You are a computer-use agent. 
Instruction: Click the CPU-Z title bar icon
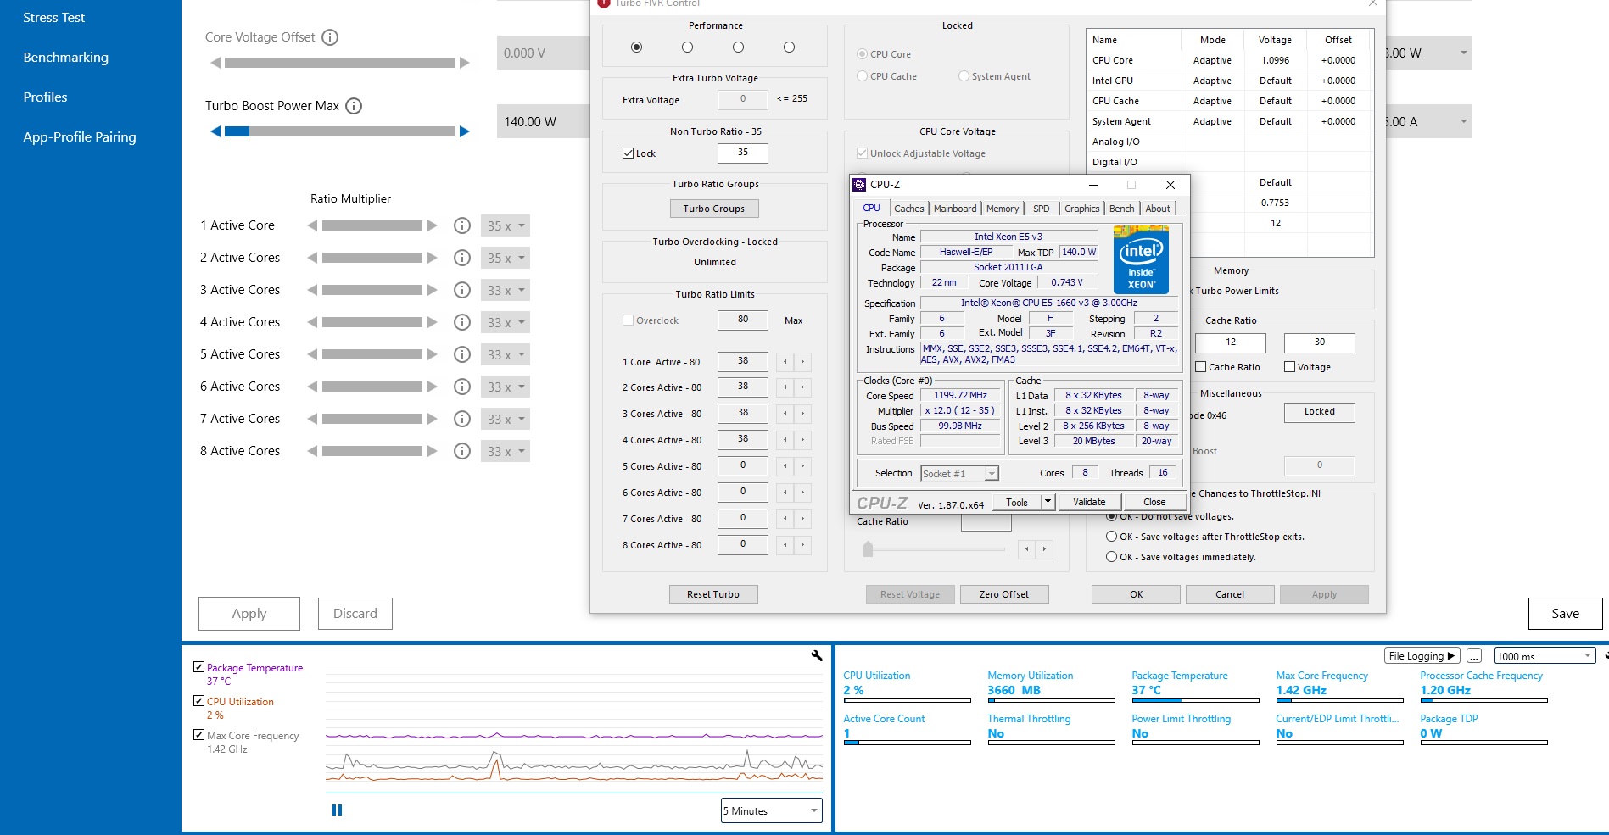859,185
